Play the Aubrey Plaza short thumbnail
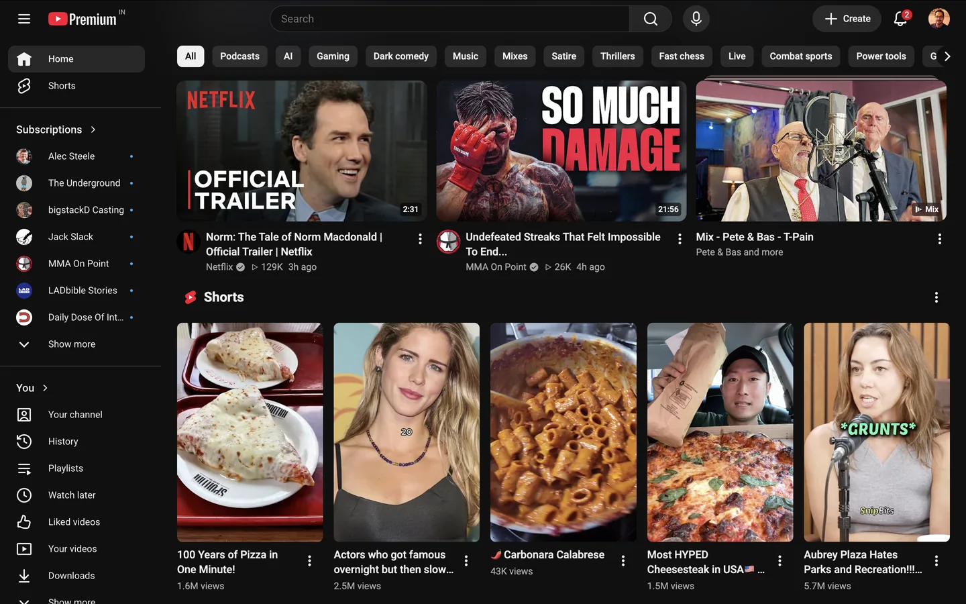This screenshot has height=604, width=966. [877, 432]
